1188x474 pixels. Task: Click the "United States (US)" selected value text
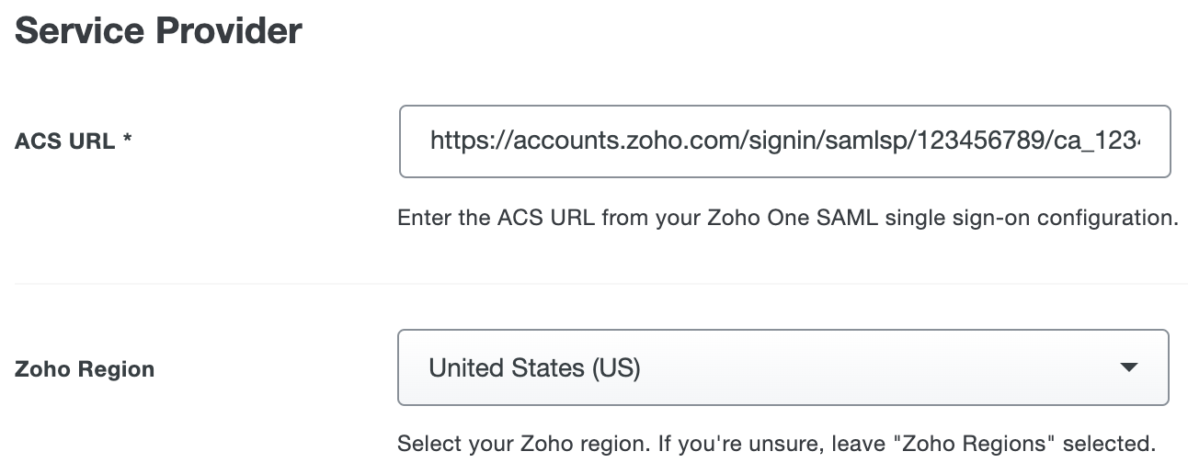pyautogui.click(x=534, y=368)
